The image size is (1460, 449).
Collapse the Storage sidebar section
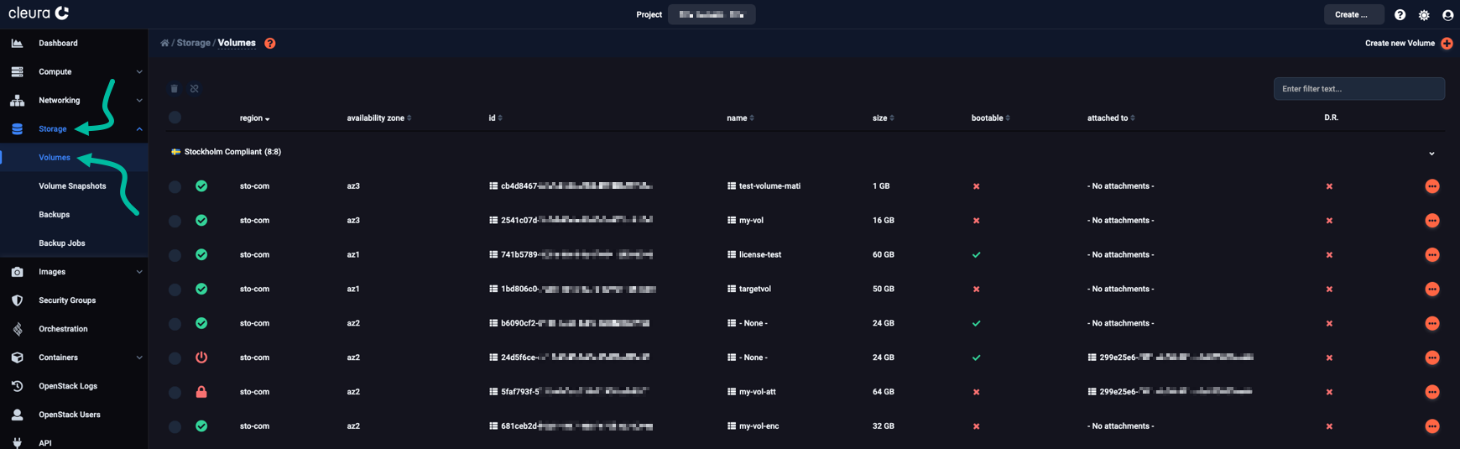pyautogui.click(x=139, y=129)
